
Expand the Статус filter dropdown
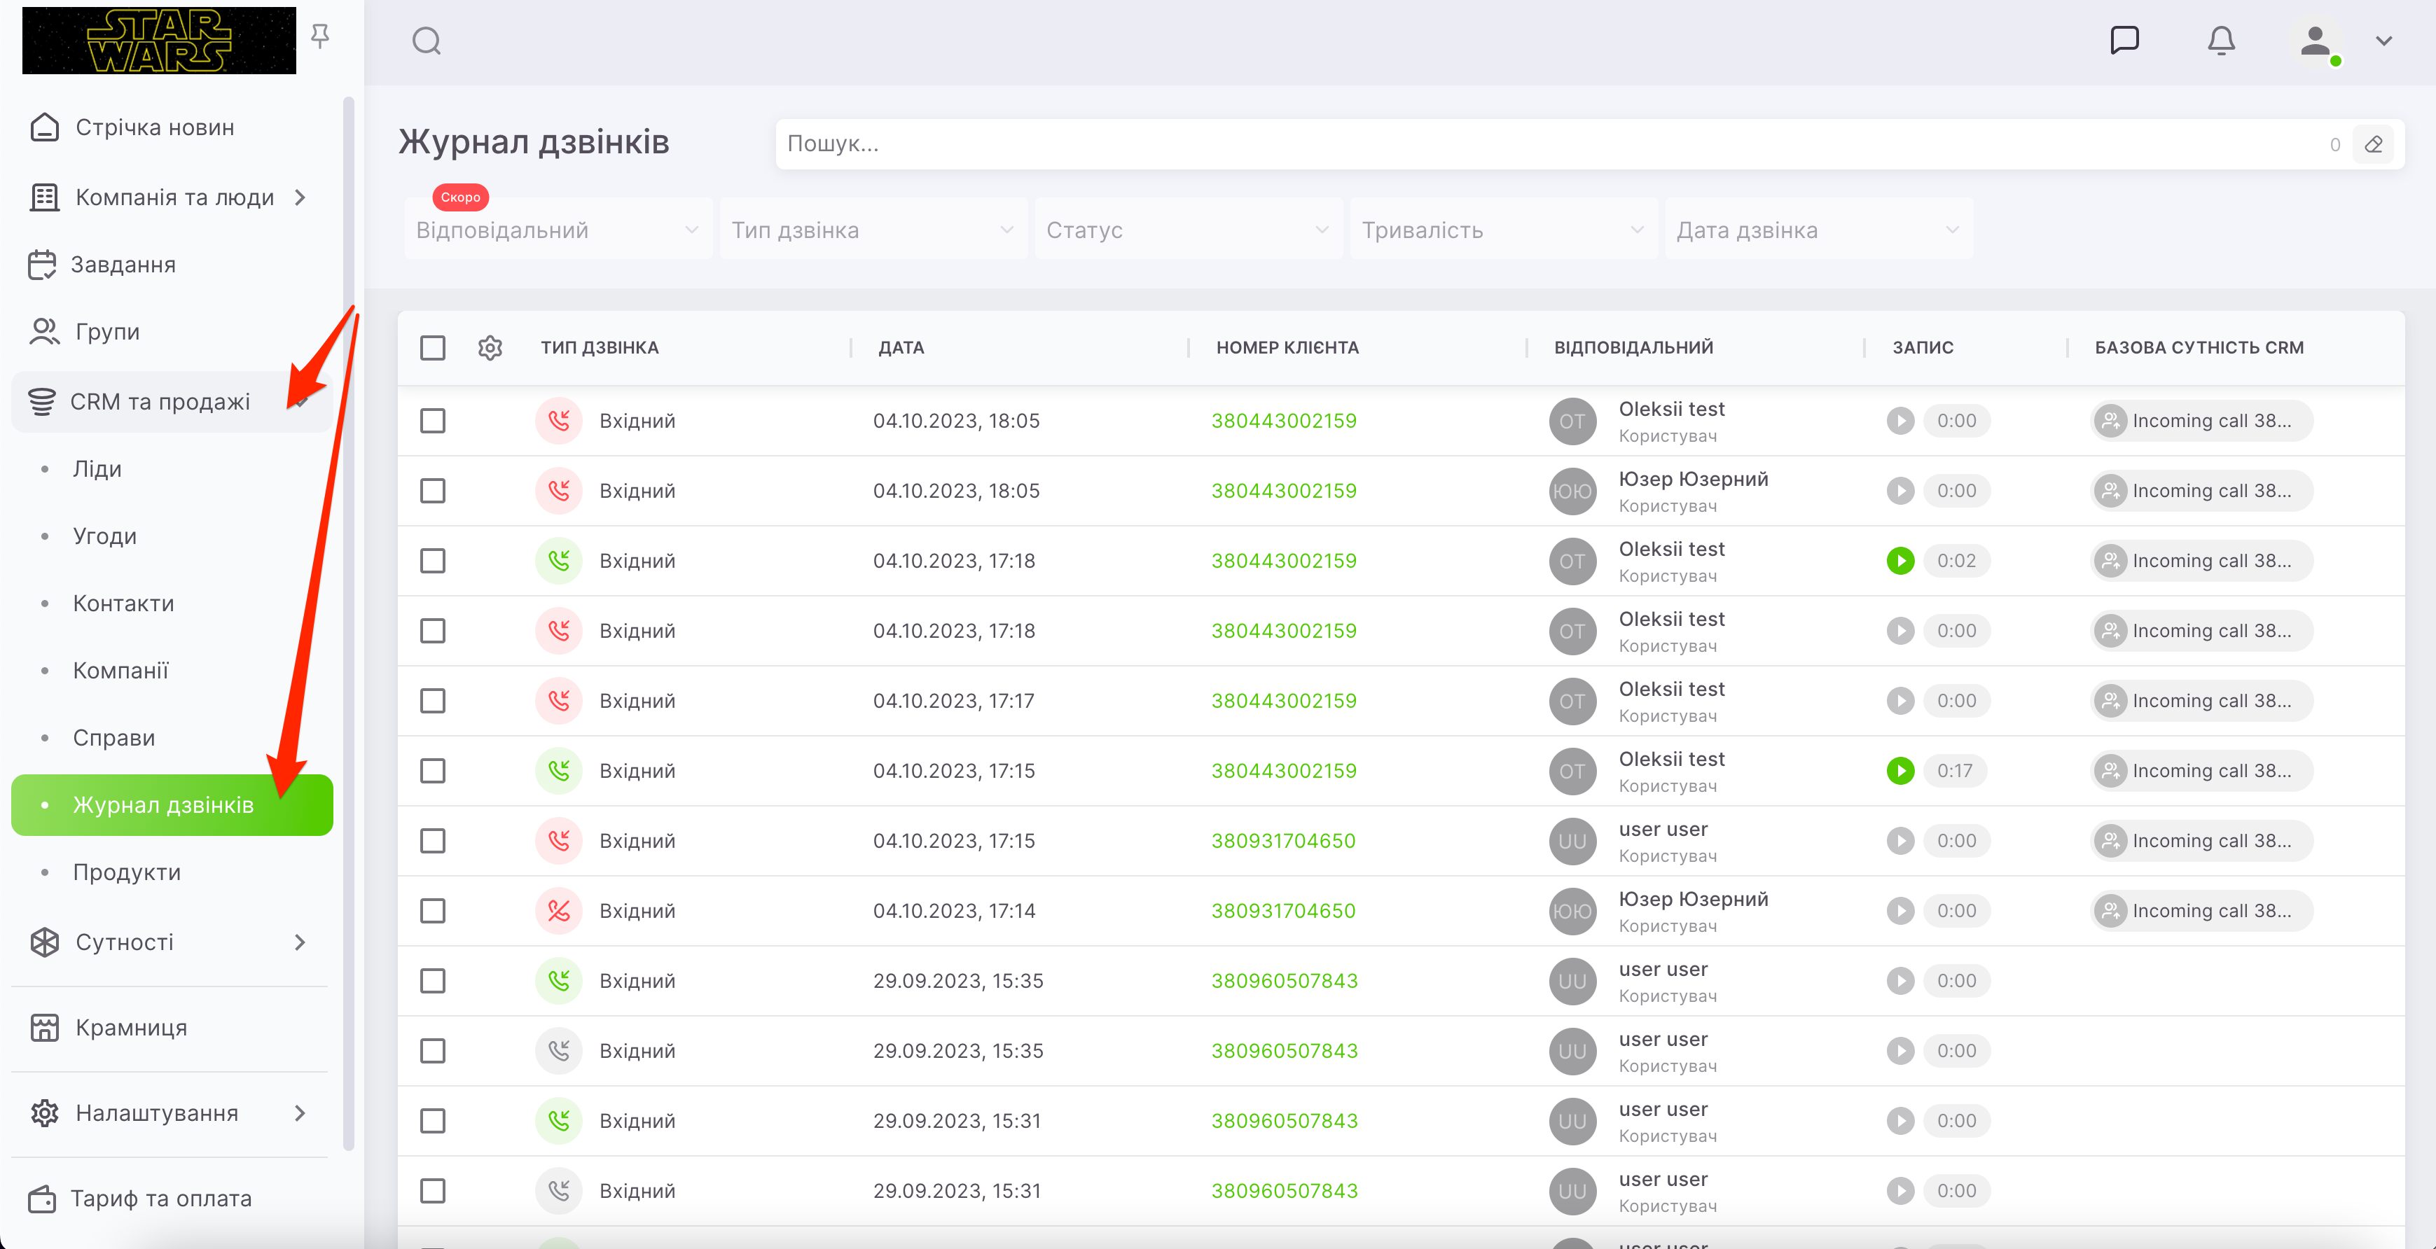pos(1186,231)
